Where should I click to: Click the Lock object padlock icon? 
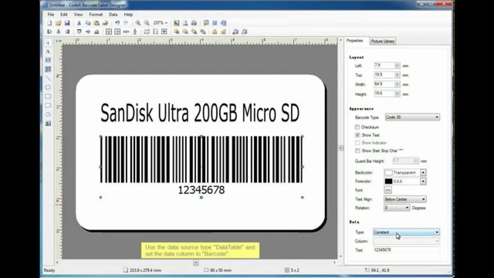(215, 32)
